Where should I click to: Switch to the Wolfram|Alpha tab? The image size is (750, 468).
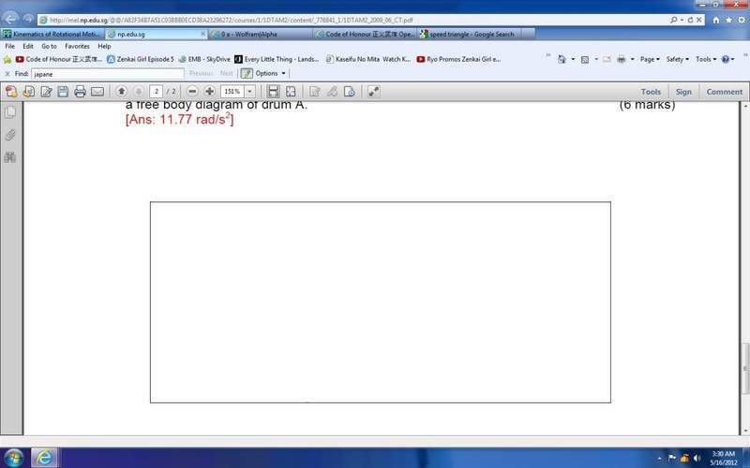(261, 34)
